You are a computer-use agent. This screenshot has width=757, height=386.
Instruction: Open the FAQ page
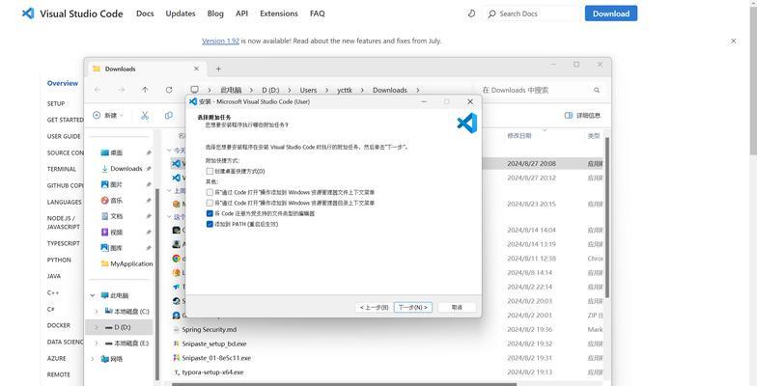(317, 14)
